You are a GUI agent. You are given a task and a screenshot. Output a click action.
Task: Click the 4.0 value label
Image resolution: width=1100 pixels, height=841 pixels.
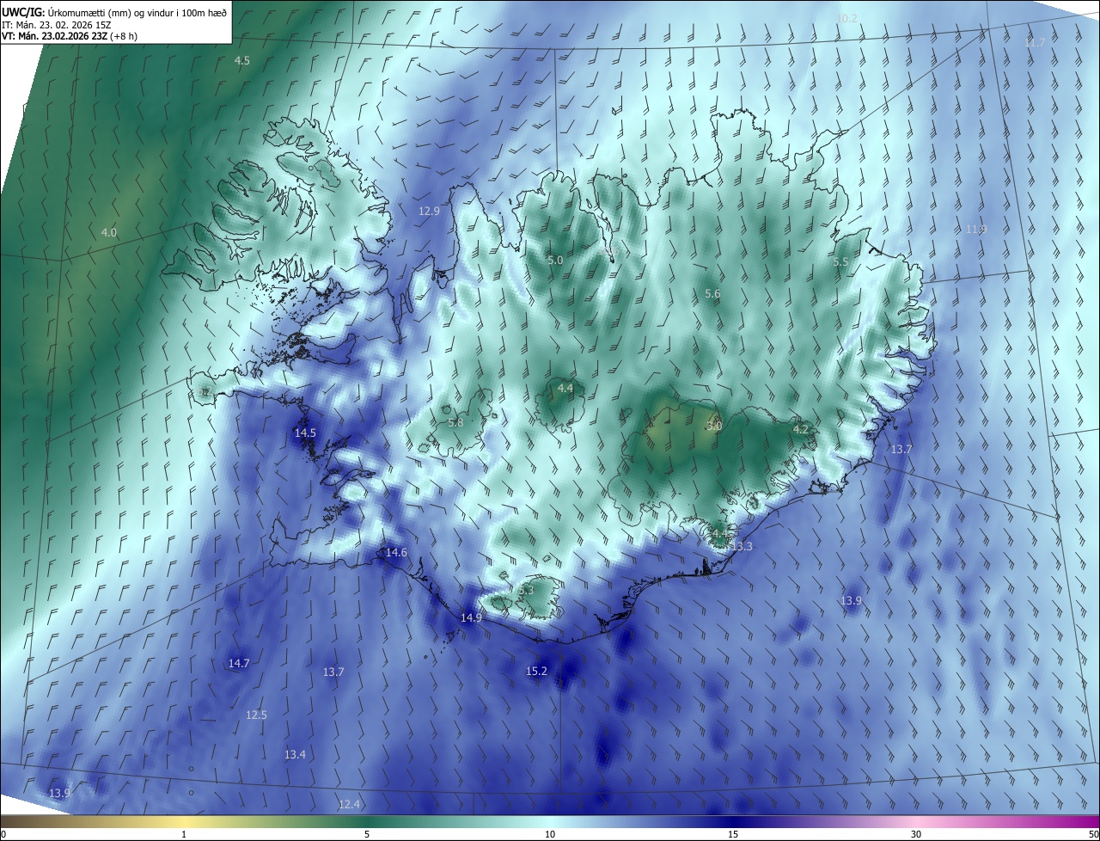109,232
